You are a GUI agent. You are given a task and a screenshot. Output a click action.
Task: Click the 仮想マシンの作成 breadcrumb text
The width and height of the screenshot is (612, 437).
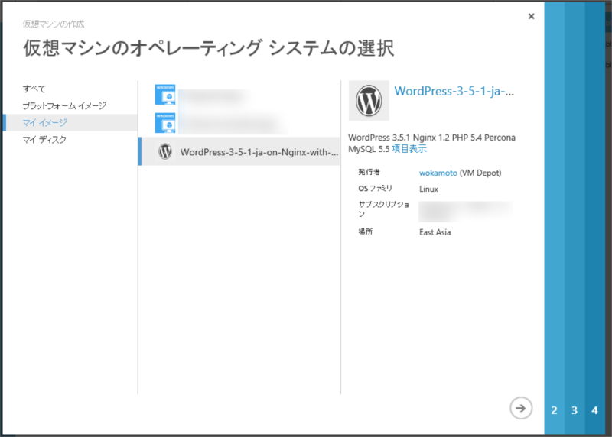pyautogui.click(x=54, y=24)
